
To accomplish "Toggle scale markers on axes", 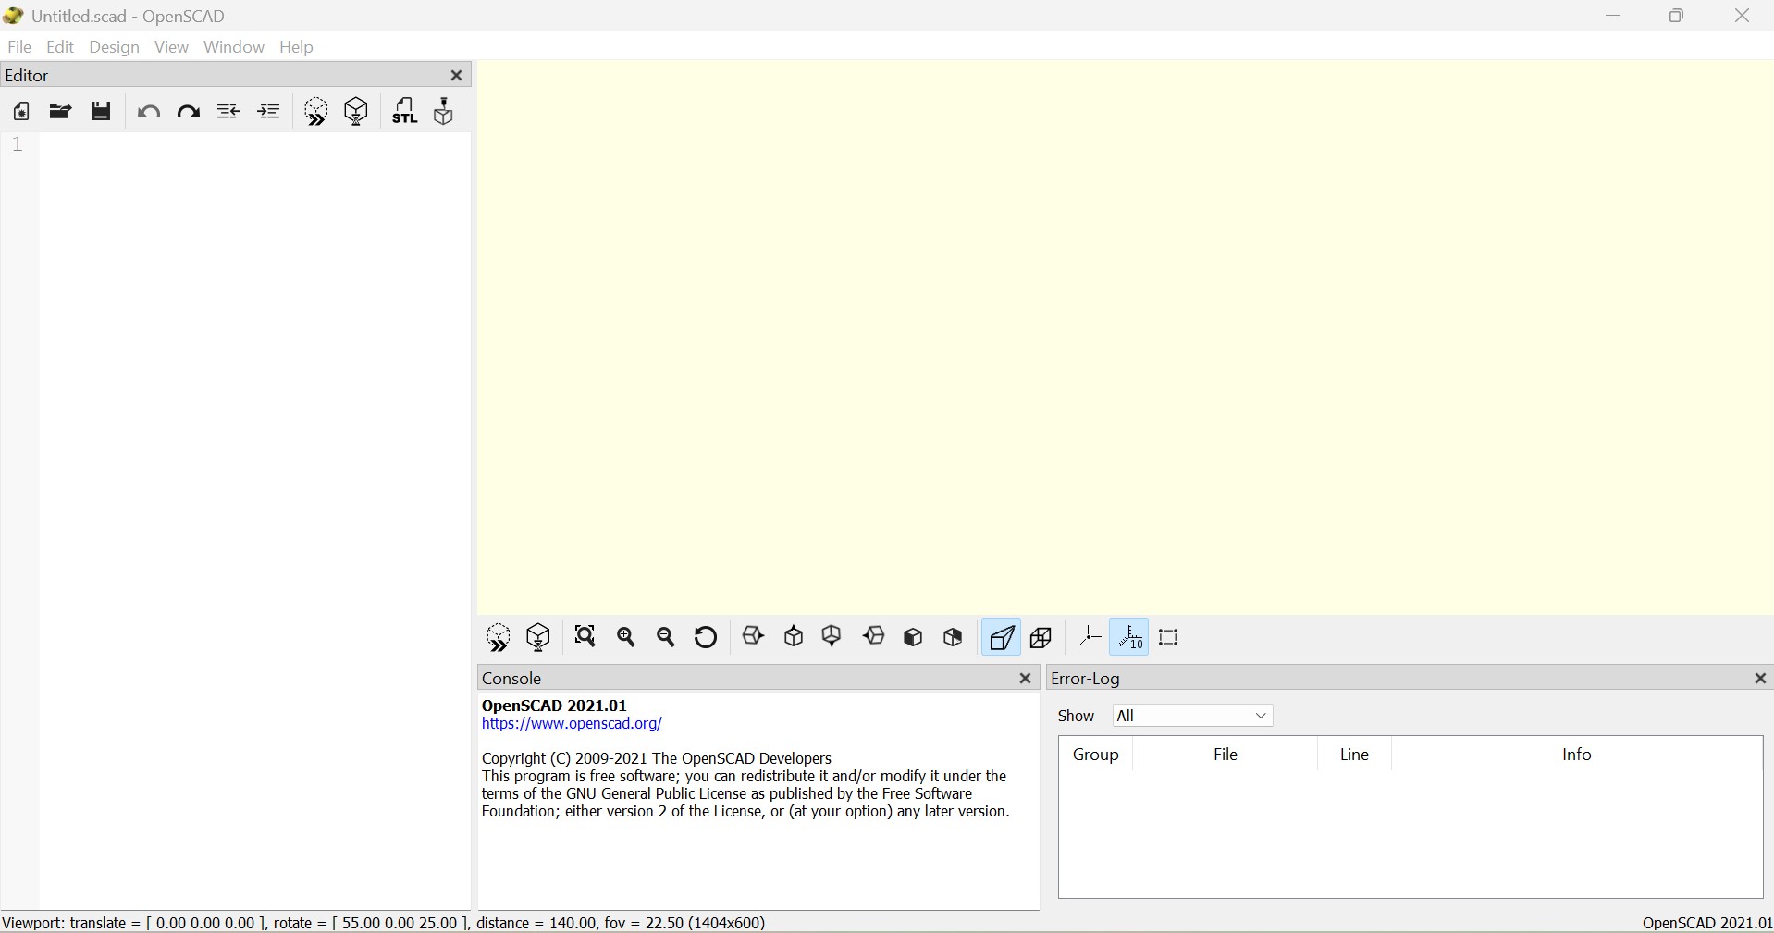I will click(1131, 638).
